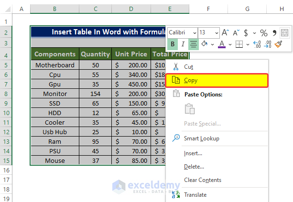The width and height of the screenshot is (293, 202).
Task: Apply the purple font color swatch
Action: [221, 44]
